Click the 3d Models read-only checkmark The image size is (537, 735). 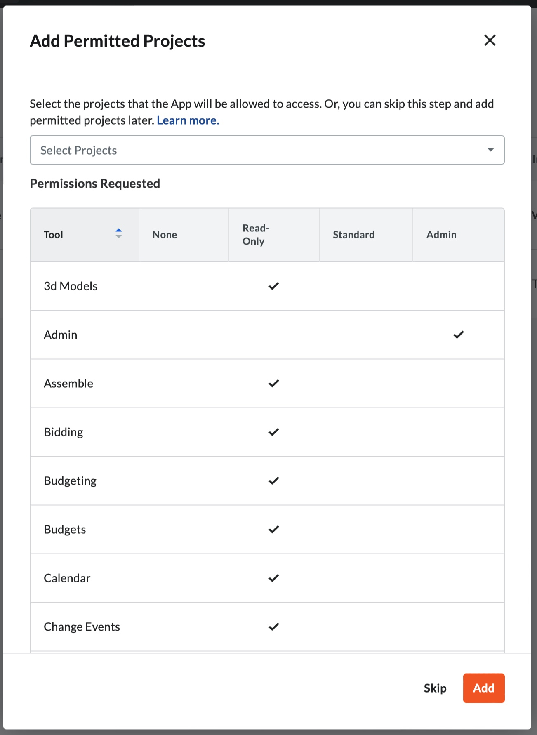pyautogui.click(x=274, y=286)
